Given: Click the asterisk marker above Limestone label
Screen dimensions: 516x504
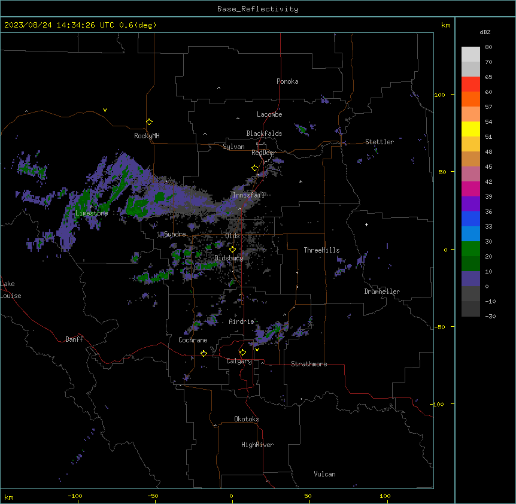Looking at the screenshot, I should coord(92,207).
